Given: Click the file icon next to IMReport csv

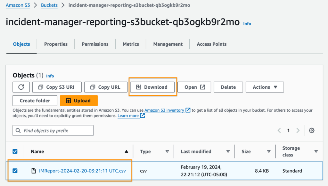Looking at the screenshot, I should pos(33,171).
